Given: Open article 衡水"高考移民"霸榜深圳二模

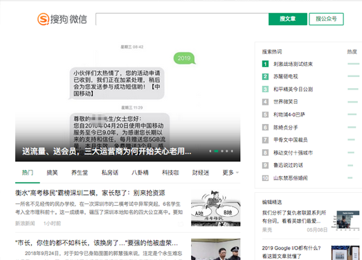Looking at the screenshot, I should coord(90,193).
